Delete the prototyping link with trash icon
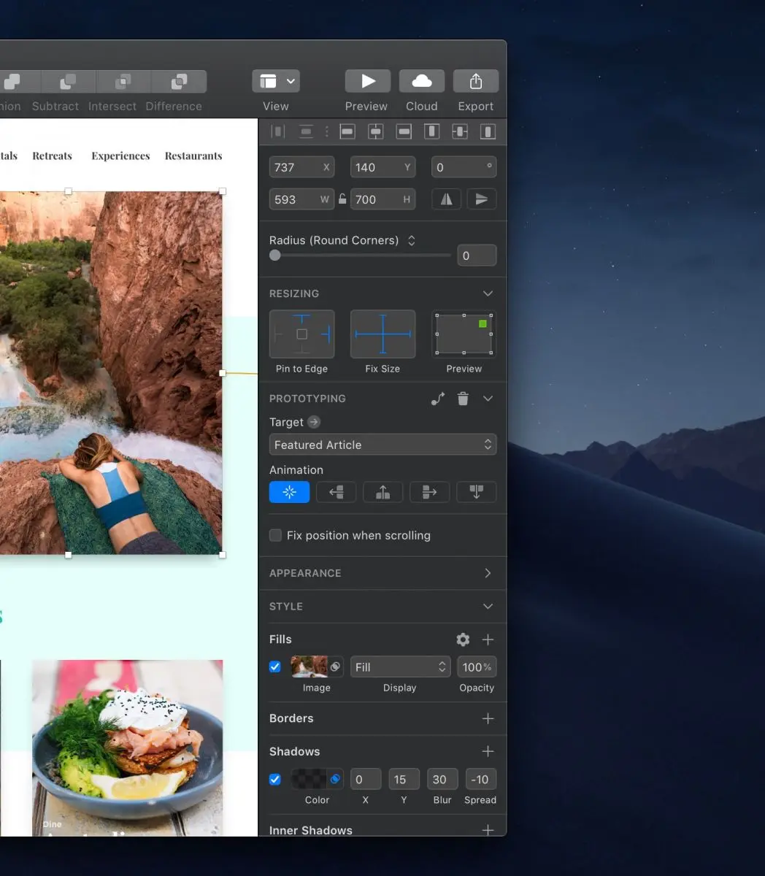 pyautogui.click(x=463, y=399)
